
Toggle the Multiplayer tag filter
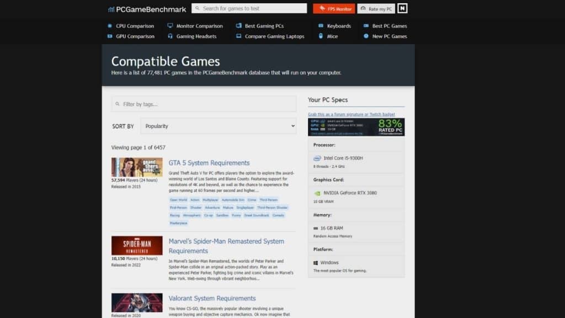(211, 199)
